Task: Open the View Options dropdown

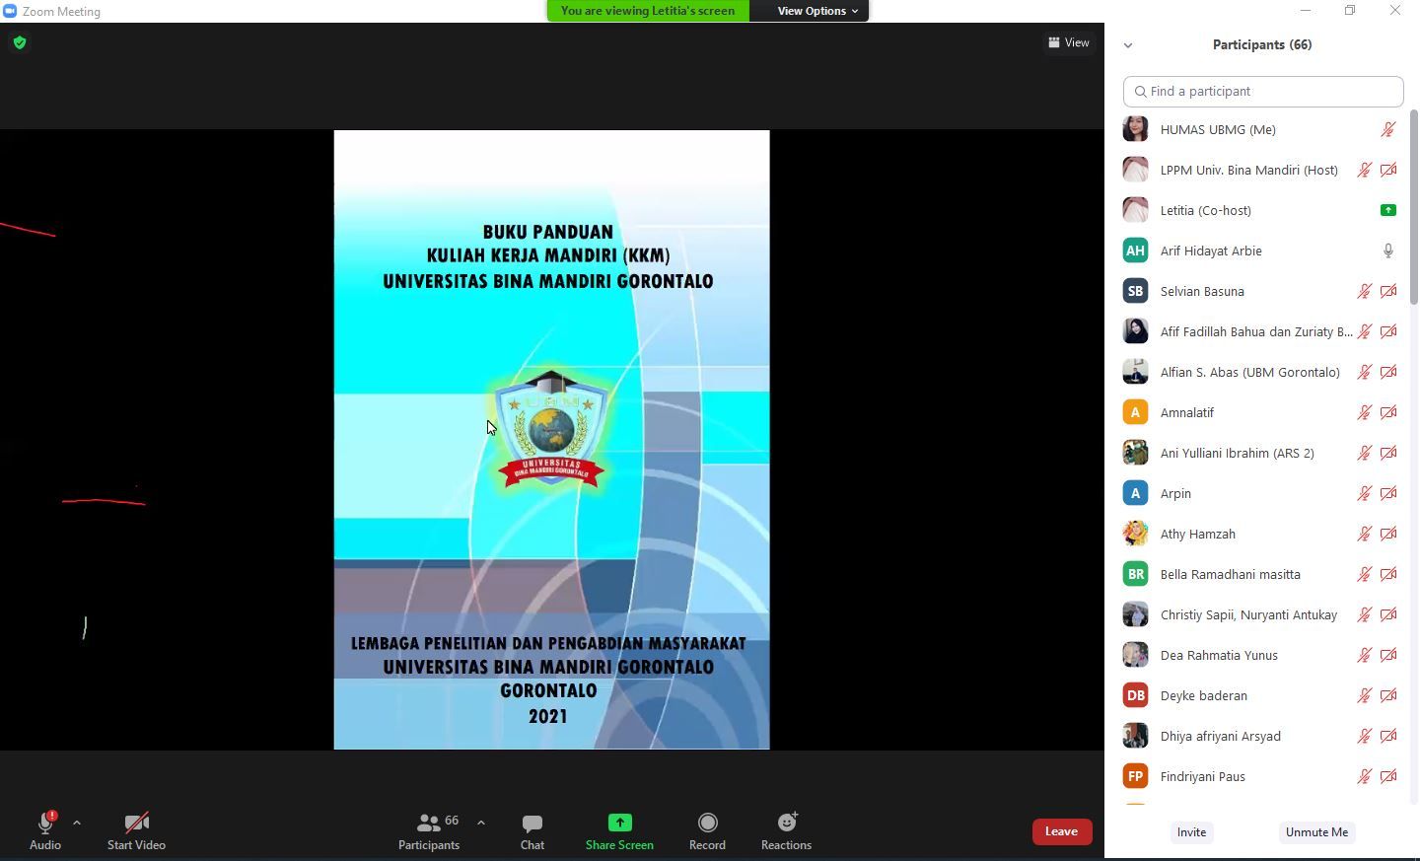Action: point(816,11)
